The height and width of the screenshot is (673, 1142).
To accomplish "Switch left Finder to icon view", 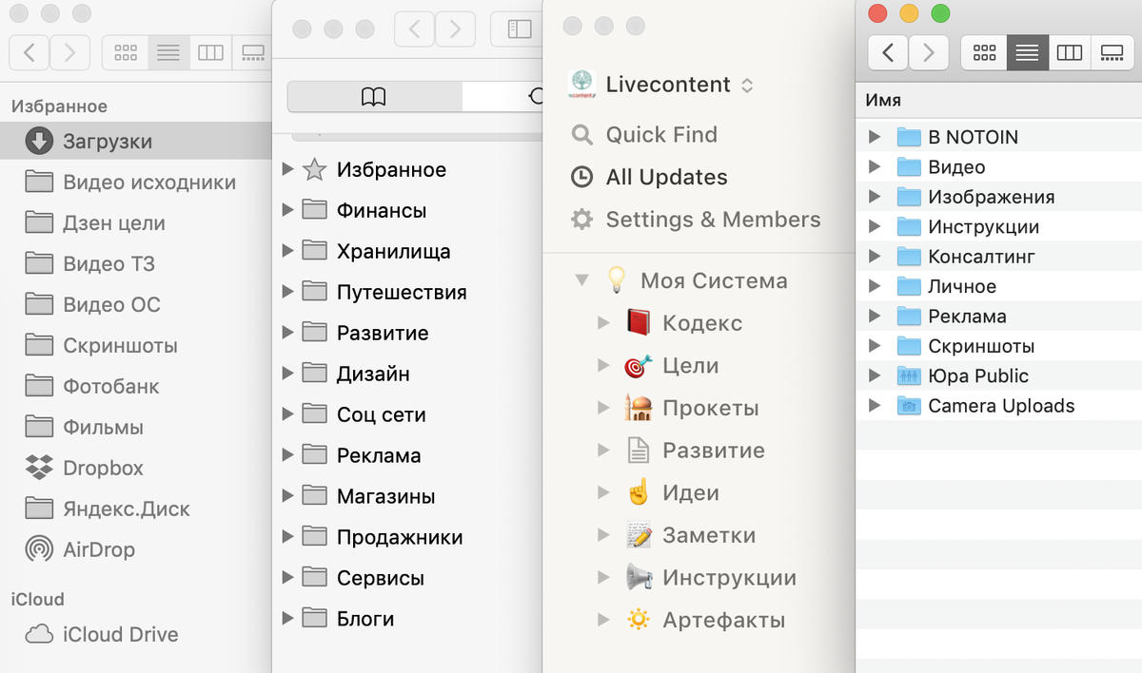I will 126,52.
